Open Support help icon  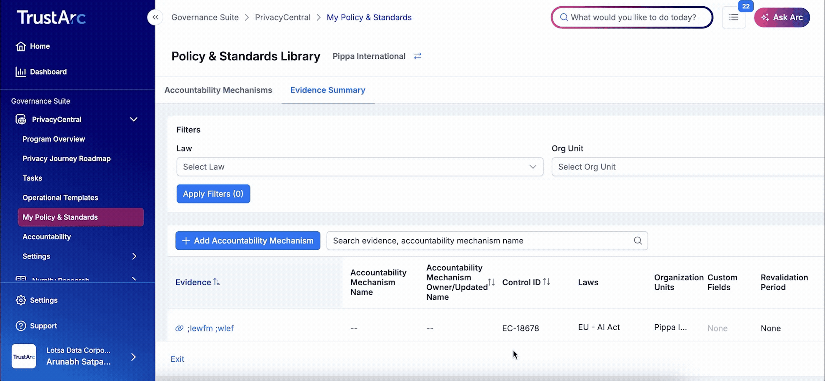21,326
